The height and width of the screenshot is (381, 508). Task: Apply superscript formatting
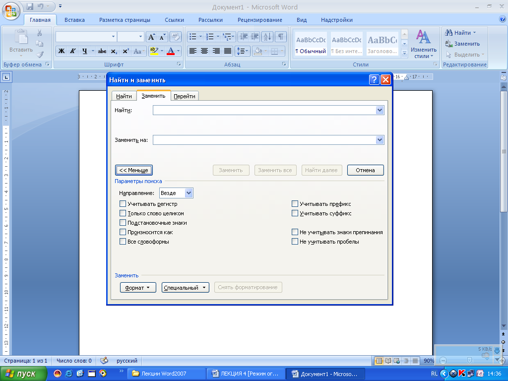tap(126, 51)
